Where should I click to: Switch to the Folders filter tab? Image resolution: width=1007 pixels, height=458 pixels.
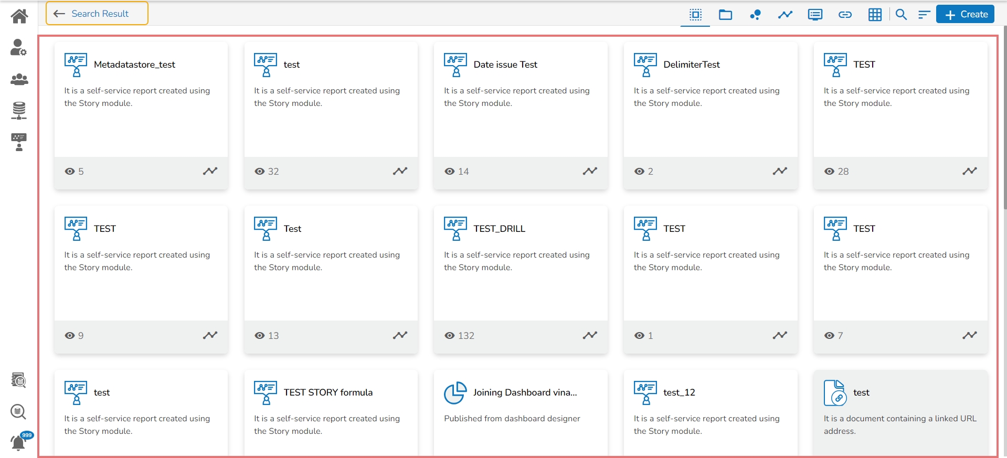725,15
